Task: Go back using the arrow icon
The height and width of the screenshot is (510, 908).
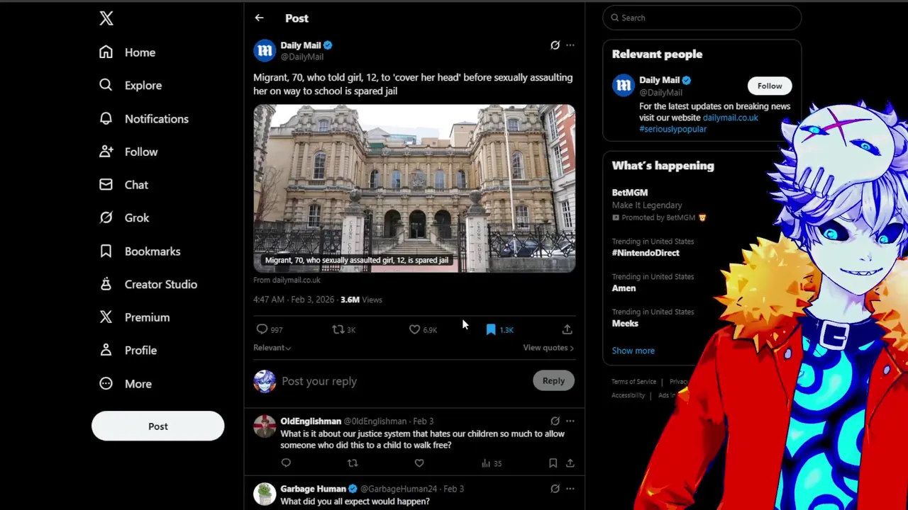Action: (259, 18)
